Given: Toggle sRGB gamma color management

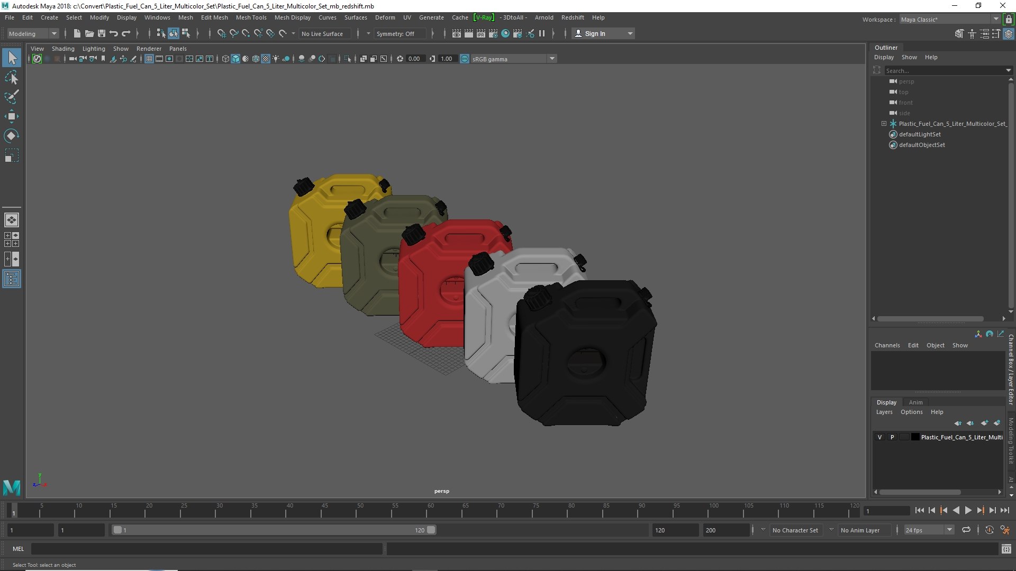Looking at the screenshot, I should click(465, 59).
